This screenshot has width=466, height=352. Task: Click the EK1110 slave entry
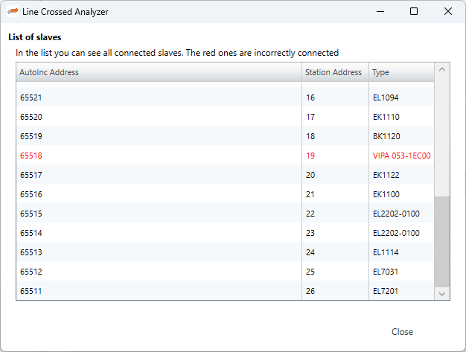pyautogui.click(x=386, y=118)
